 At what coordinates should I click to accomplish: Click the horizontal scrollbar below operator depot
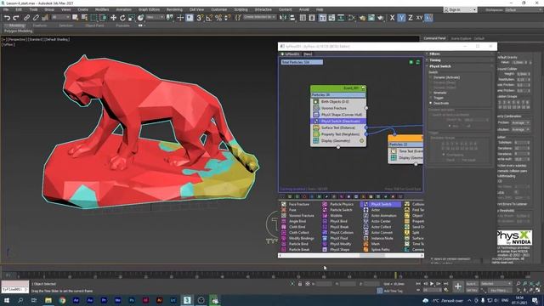[x=351, y=255]
